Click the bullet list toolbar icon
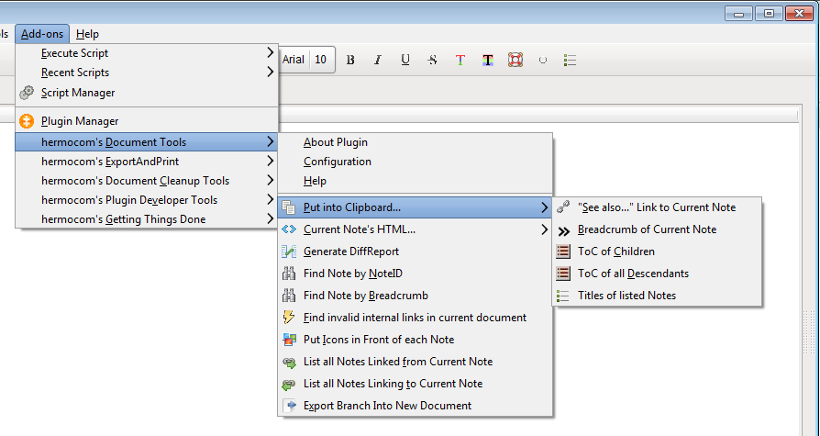This screenshot has height=436, width=820. [x=570, y=60]
